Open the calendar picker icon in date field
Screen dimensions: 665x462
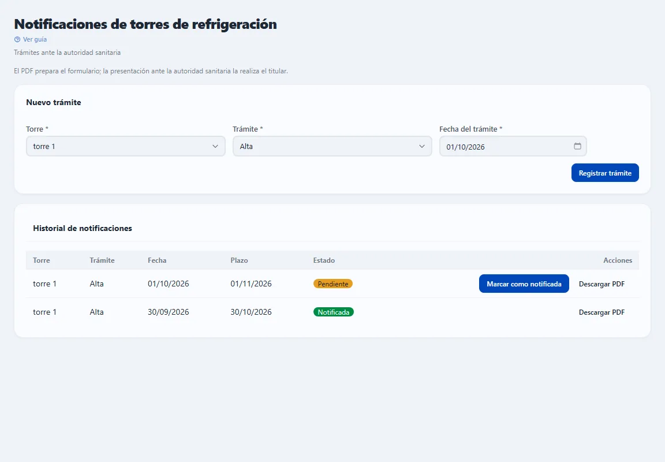[x=577, y=146]
